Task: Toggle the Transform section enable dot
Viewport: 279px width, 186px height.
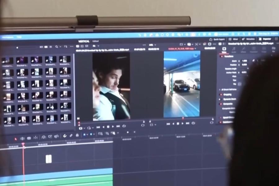Action: point(222,56)
